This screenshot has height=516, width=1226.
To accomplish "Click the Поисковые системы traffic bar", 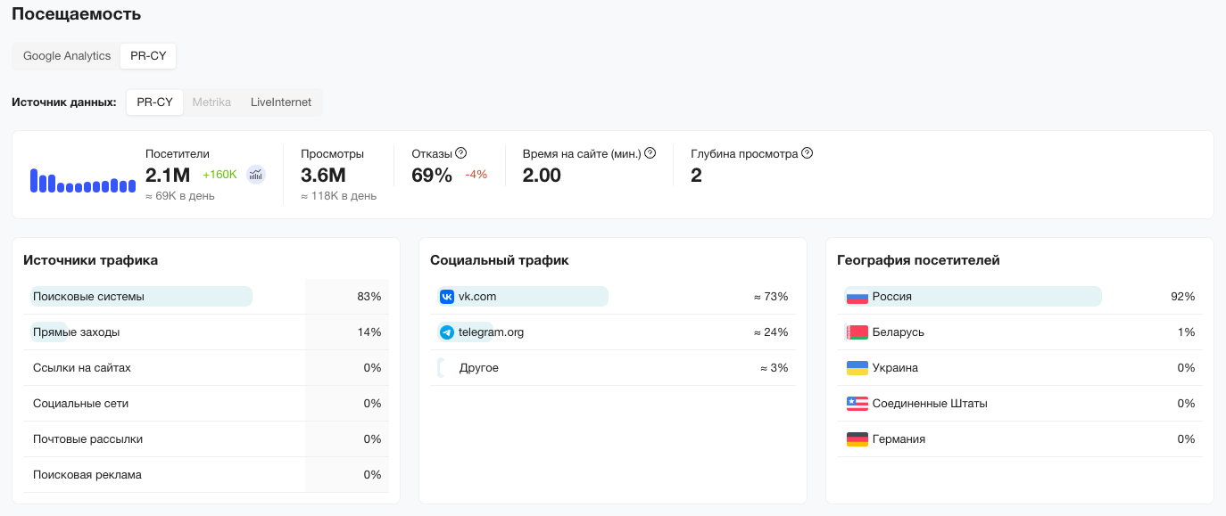I will [x=141, y=297].
